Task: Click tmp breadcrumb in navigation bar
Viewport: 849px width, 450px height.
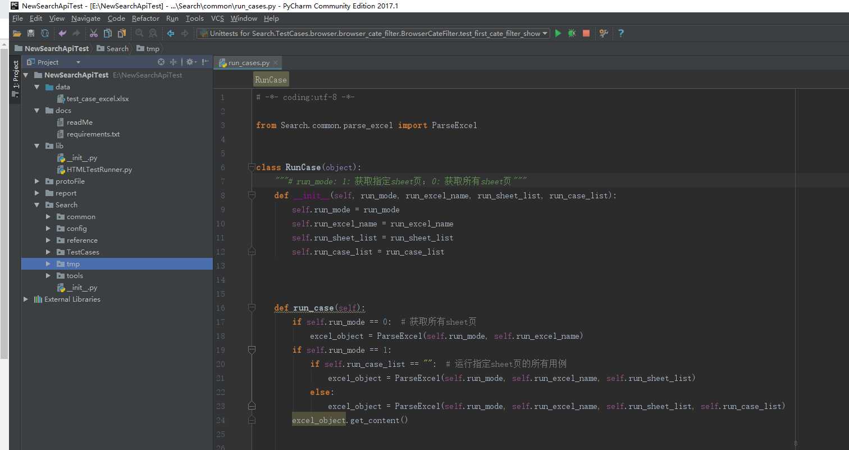Action: click(x=148, y=49)
